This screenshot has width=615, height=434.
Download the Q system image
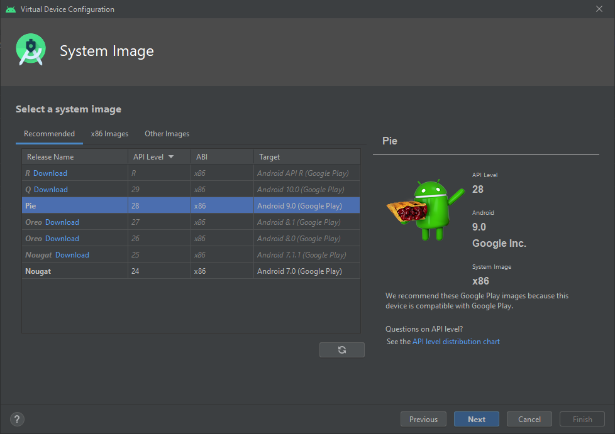pos(50,190)
